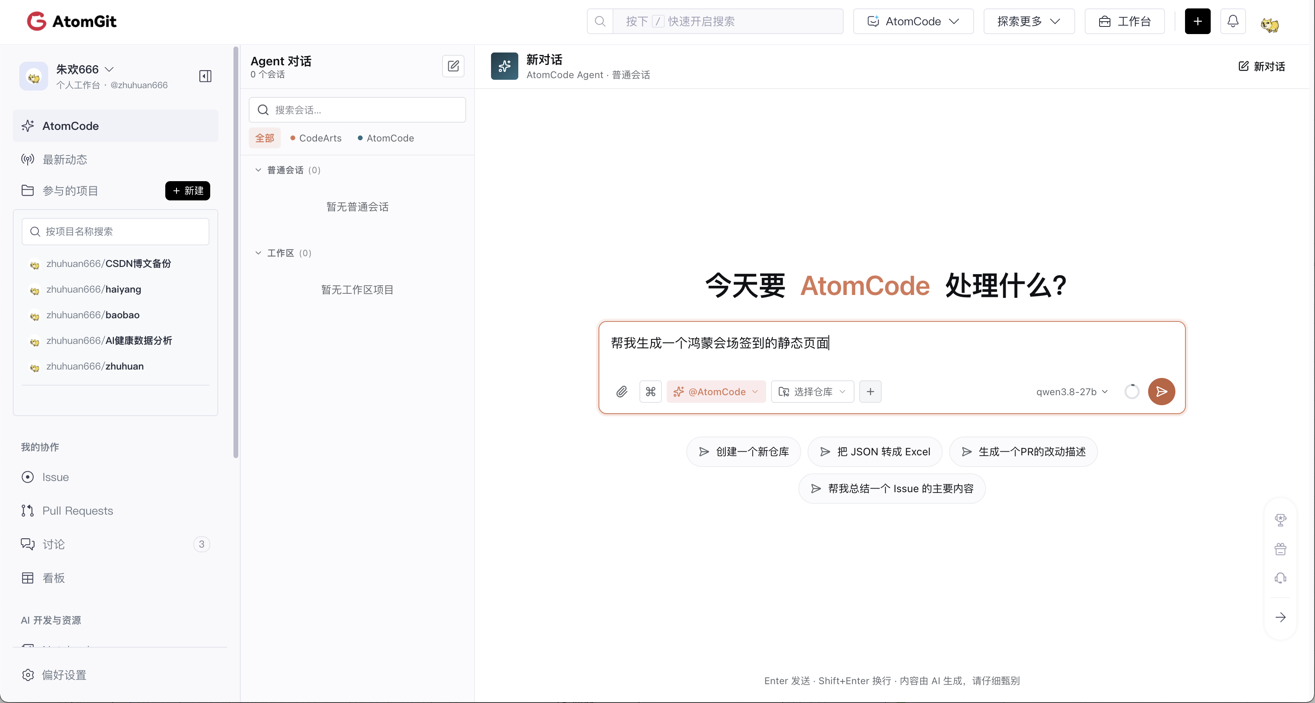Collapse the left sidebar panel icon
The height and width of the screenshot is (703, 1315).
coord(205,77)
